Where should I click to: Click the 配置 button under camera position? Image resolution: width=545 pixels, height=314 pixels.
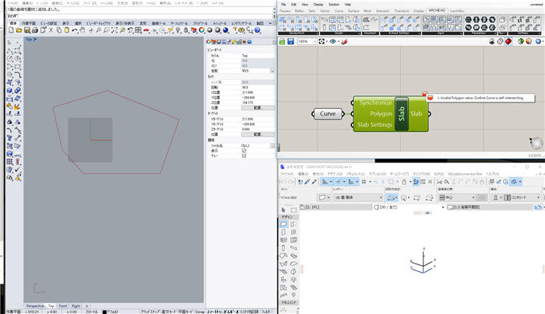pos(258,108)
